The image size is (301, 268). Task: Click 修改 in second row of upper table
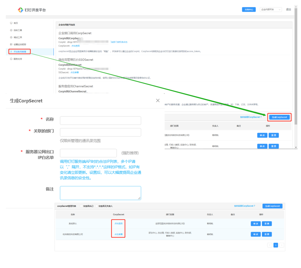click(x=262, y=146)
